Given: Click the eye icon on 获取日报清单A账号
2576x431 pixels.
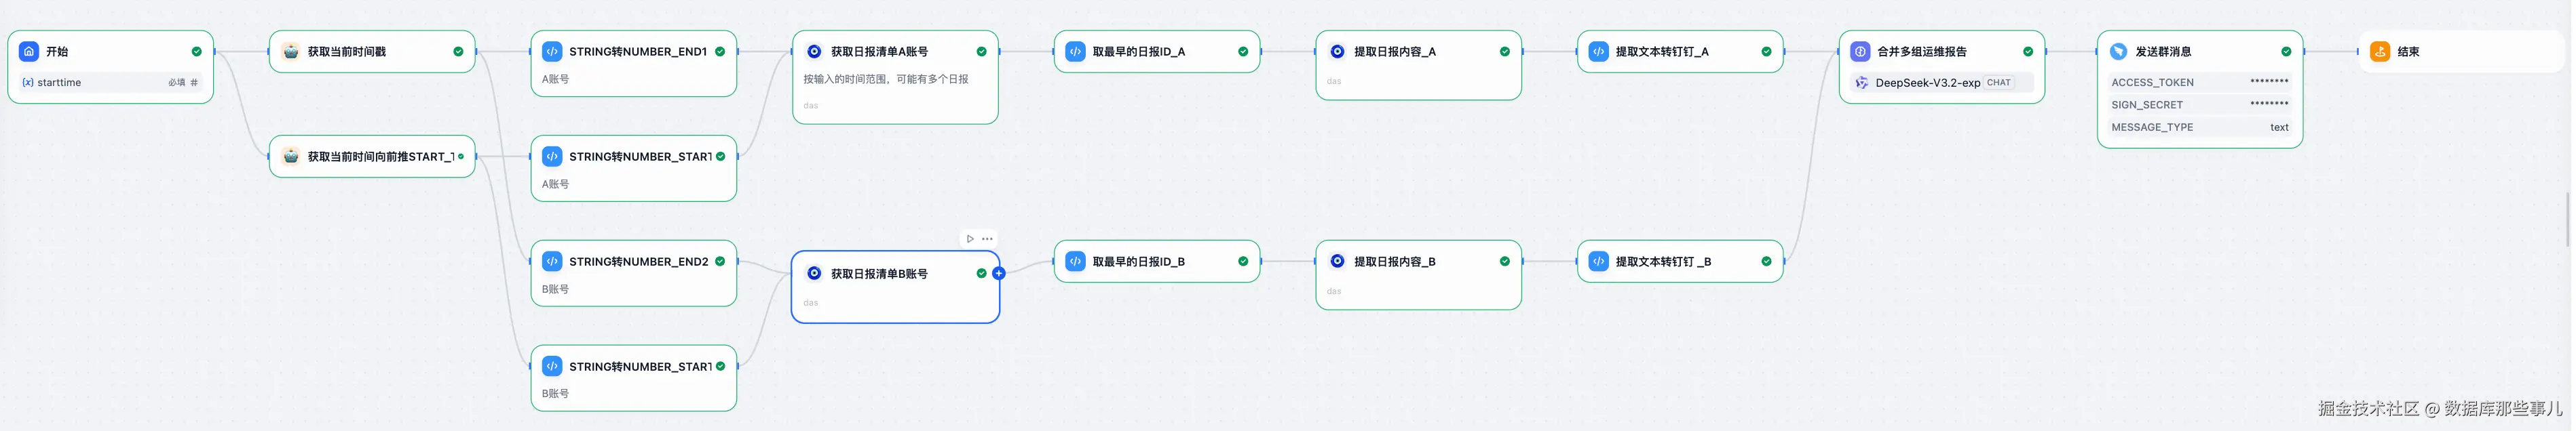Looking at the screenshot, I should (x=814, y=52).
